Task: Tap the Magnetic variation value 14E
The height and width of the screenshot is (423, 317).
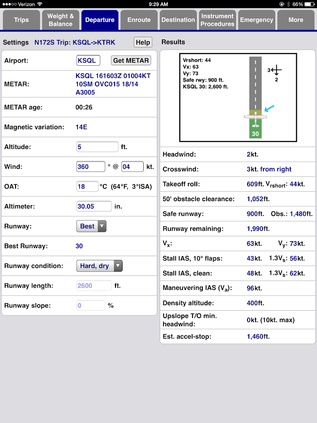Action: point(81,127)
